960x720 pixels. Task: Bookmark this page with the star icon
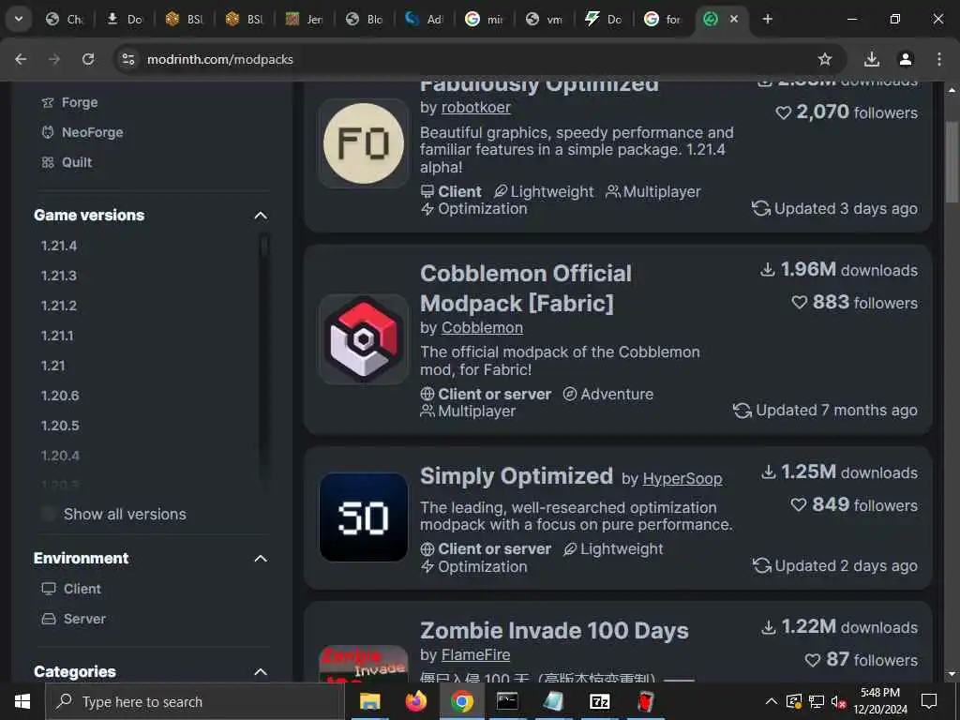click(825, 59)
